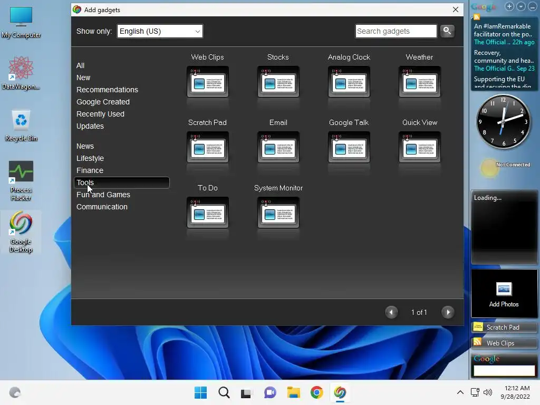Click the Windows Start button in the taskbar
The width and height of the screenshot is (540, 405).
(200, 392)
